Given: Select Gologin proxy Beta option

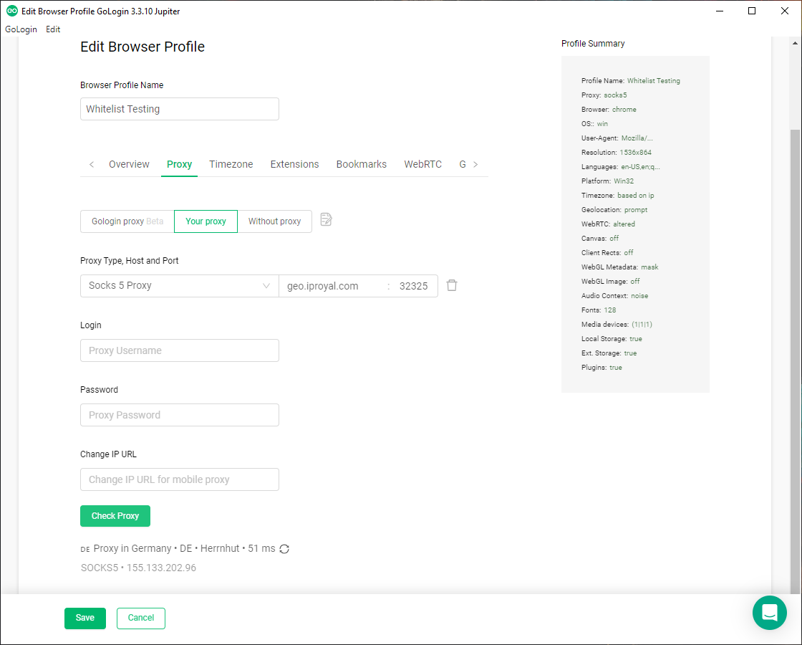Looking at the screenshot, I should click(127, 221).
